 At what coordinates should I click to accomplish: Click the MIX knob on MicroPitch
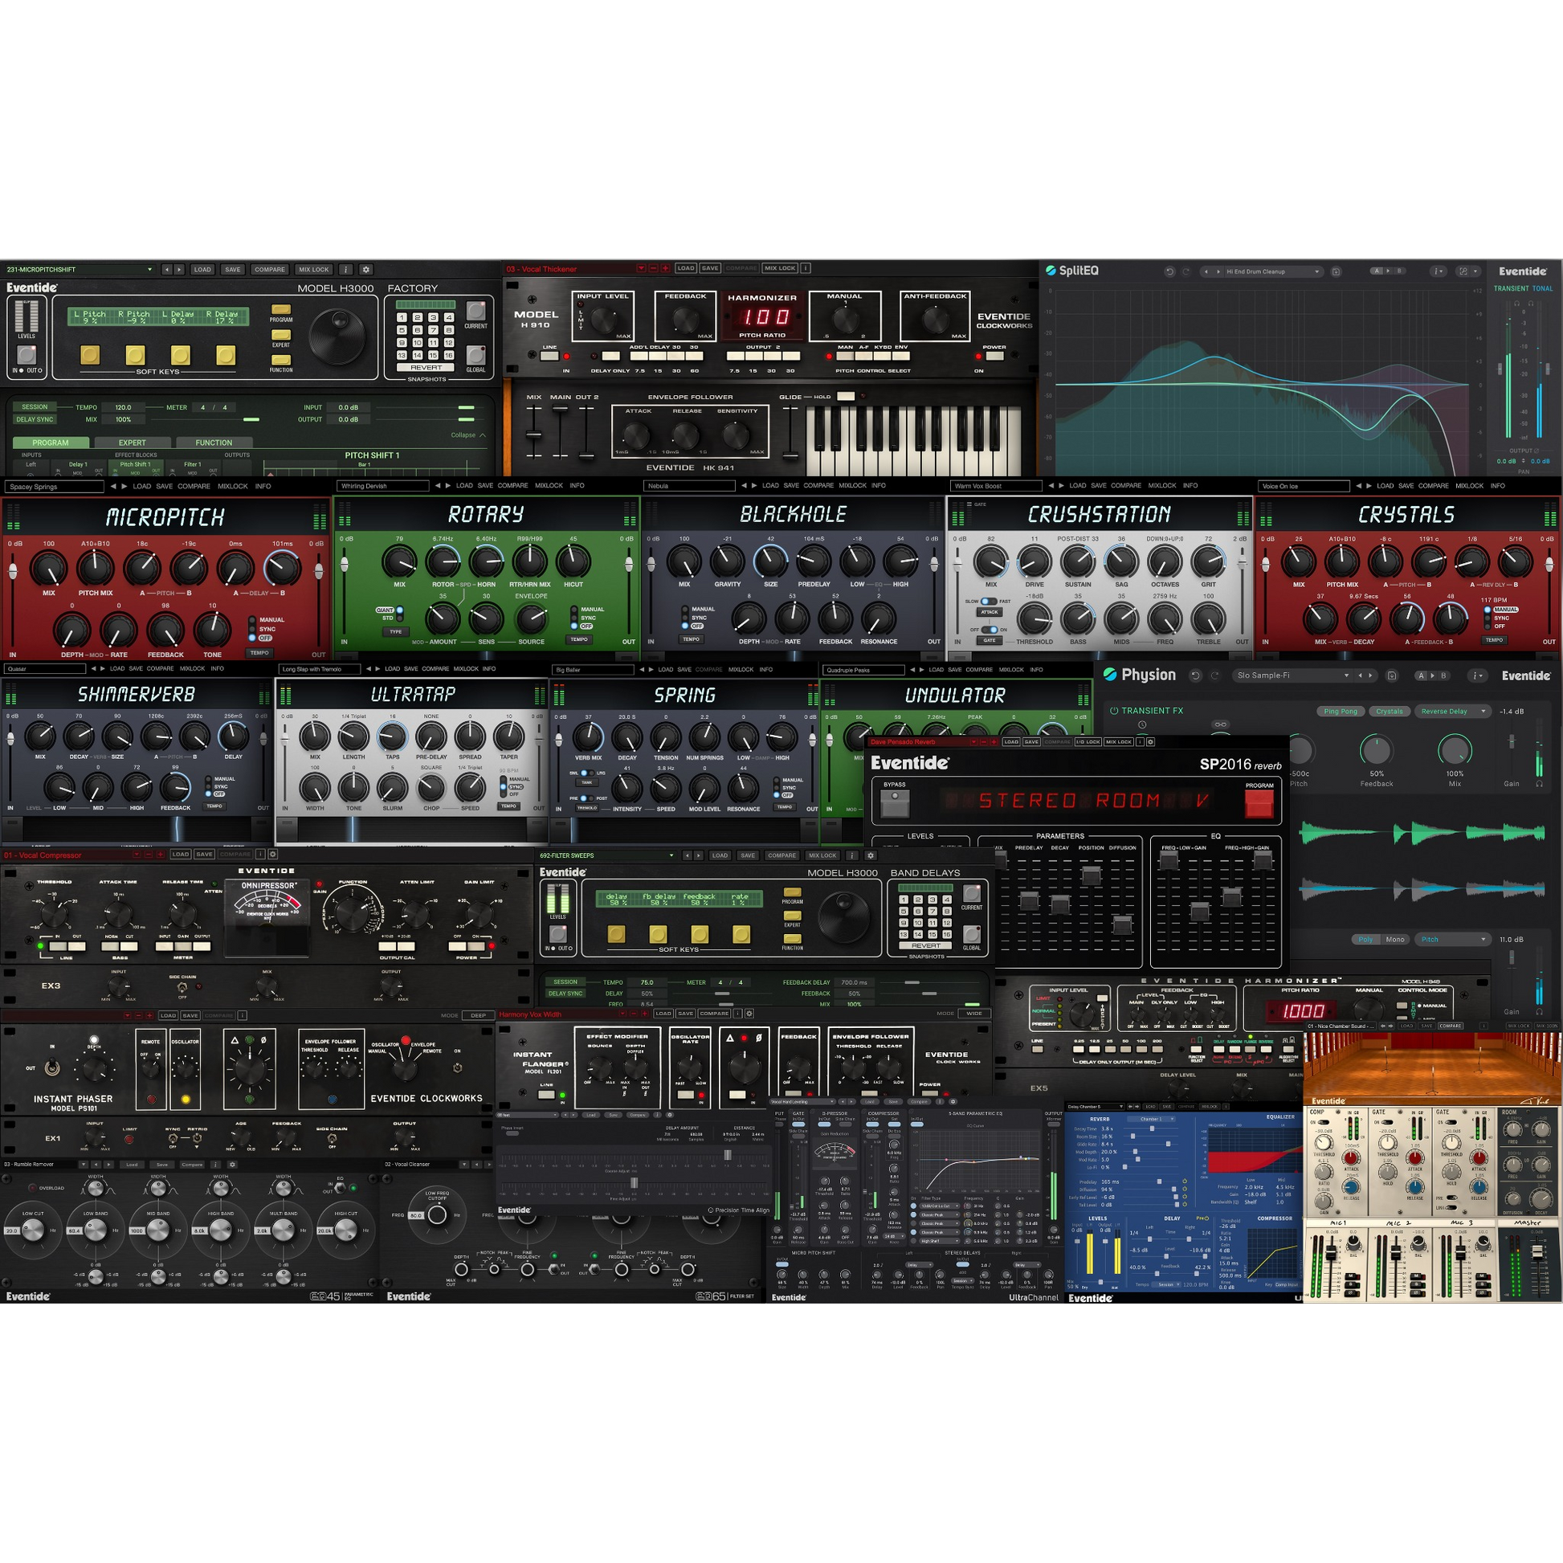point(49,567)
